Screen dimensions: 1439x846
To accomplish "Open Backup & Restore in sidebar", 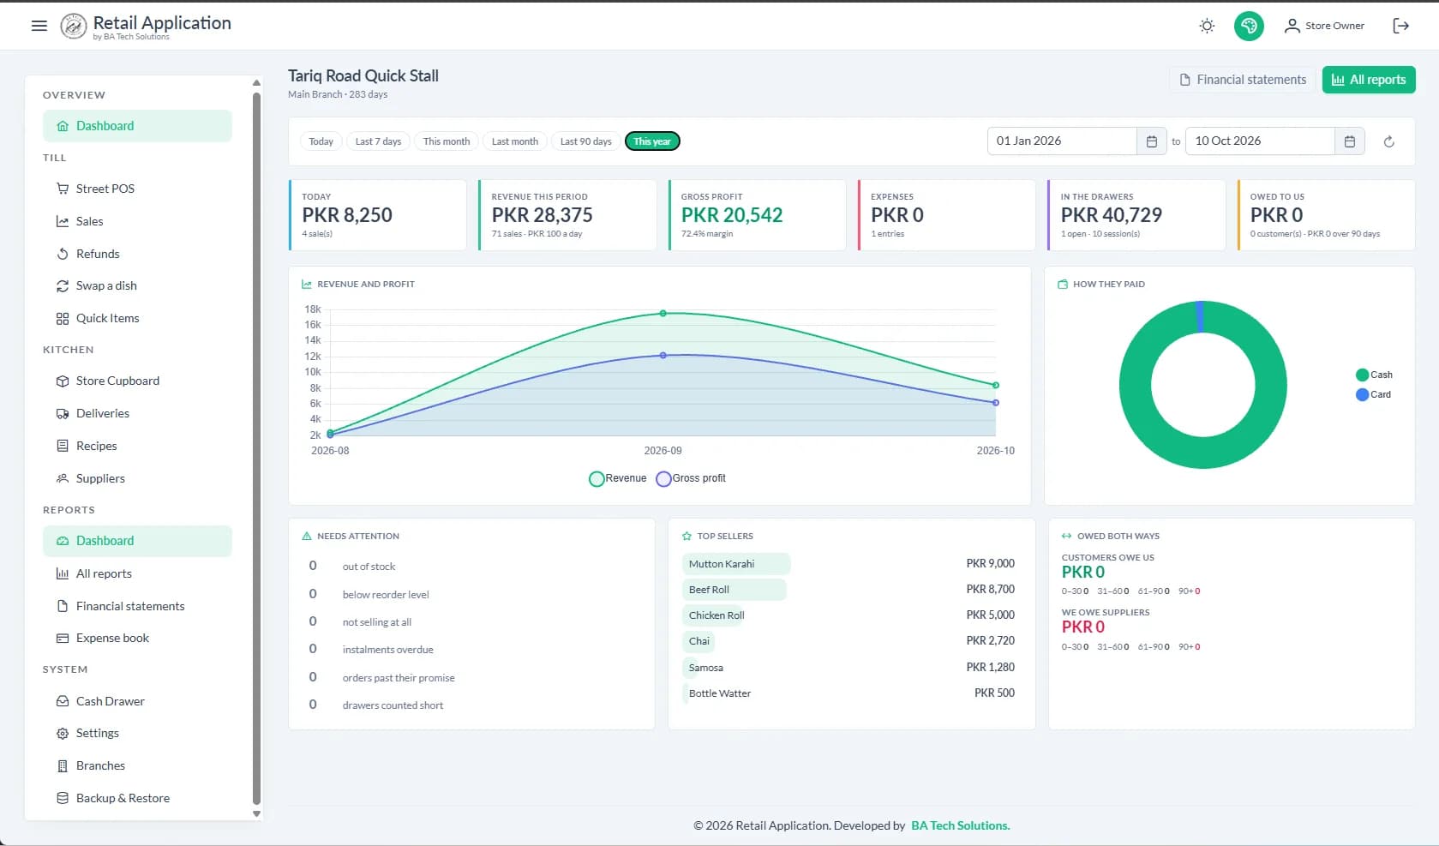I will pyautogui.click(x=137, y=798).
